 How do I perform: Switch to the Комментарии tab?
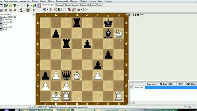click(x=49, y=5)
